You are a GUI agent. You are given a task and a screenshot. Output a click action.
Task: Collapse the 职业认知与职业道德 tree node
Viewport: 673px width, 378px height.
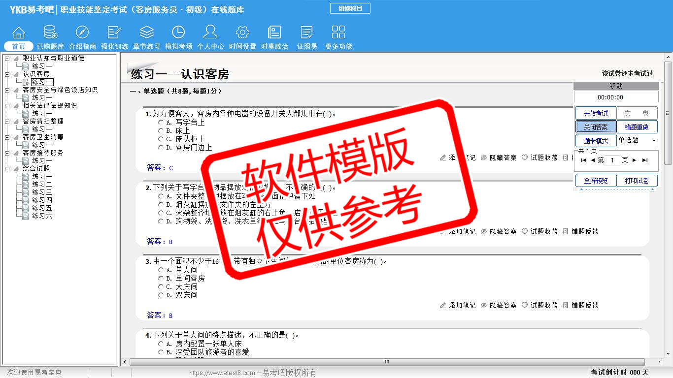(7, 59)
